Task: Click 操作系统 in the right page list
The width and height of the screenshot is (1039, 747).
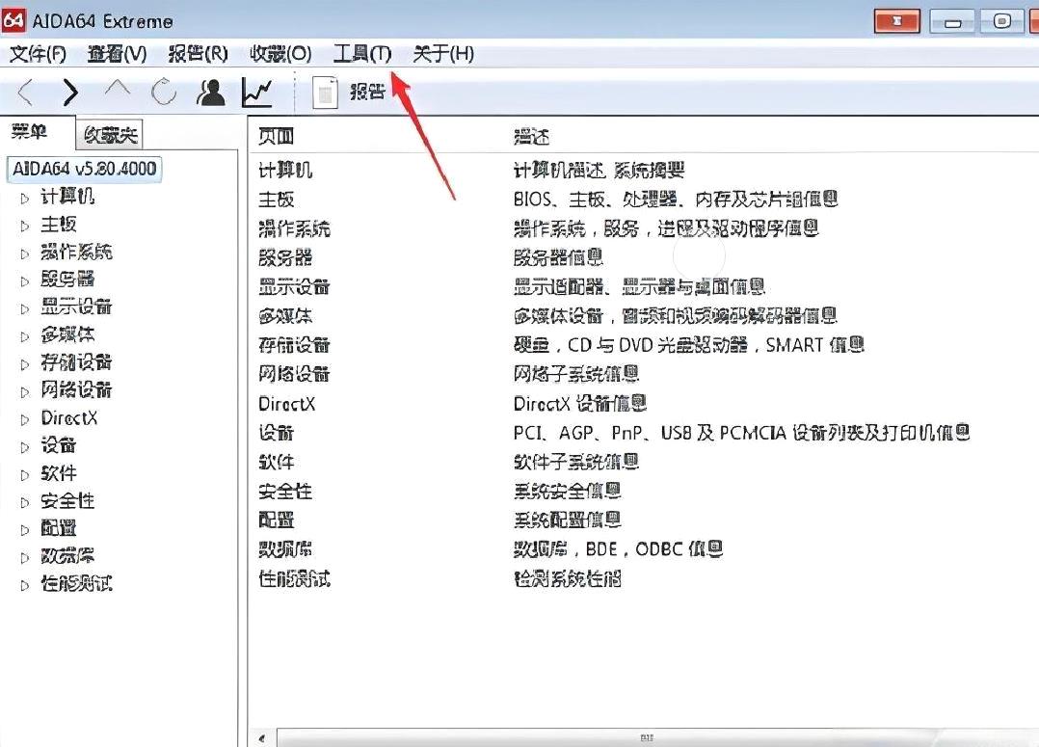Action: 294,228
